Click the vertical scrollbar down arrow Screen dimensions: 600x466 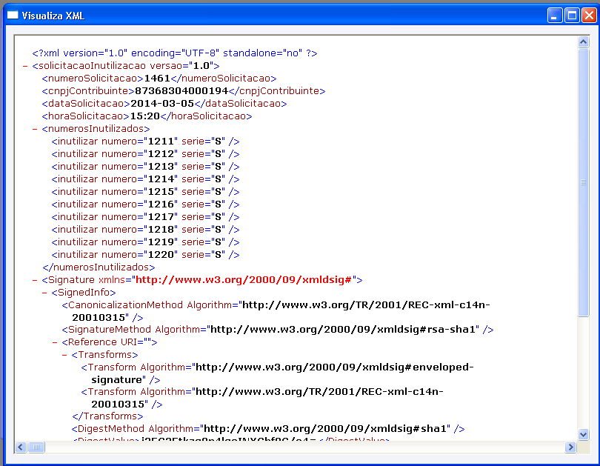(583, 434)
